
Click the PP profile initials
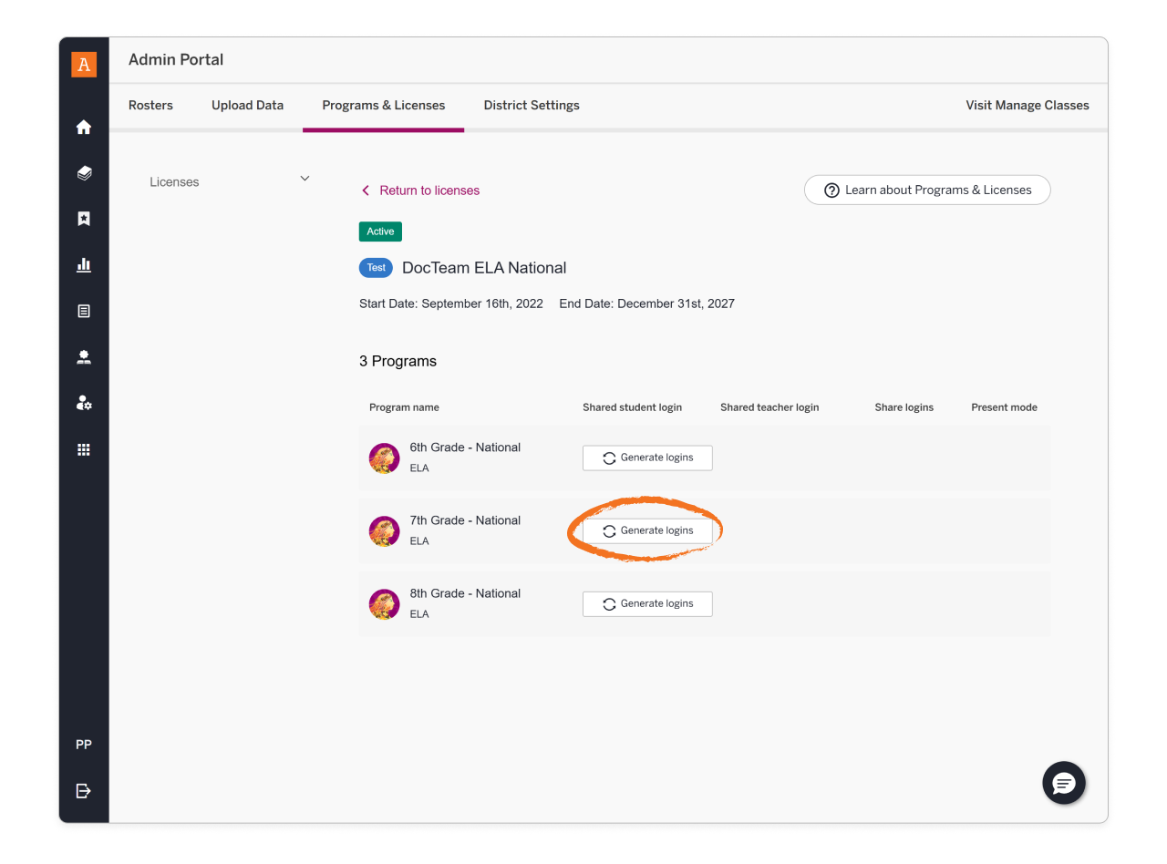84,745
